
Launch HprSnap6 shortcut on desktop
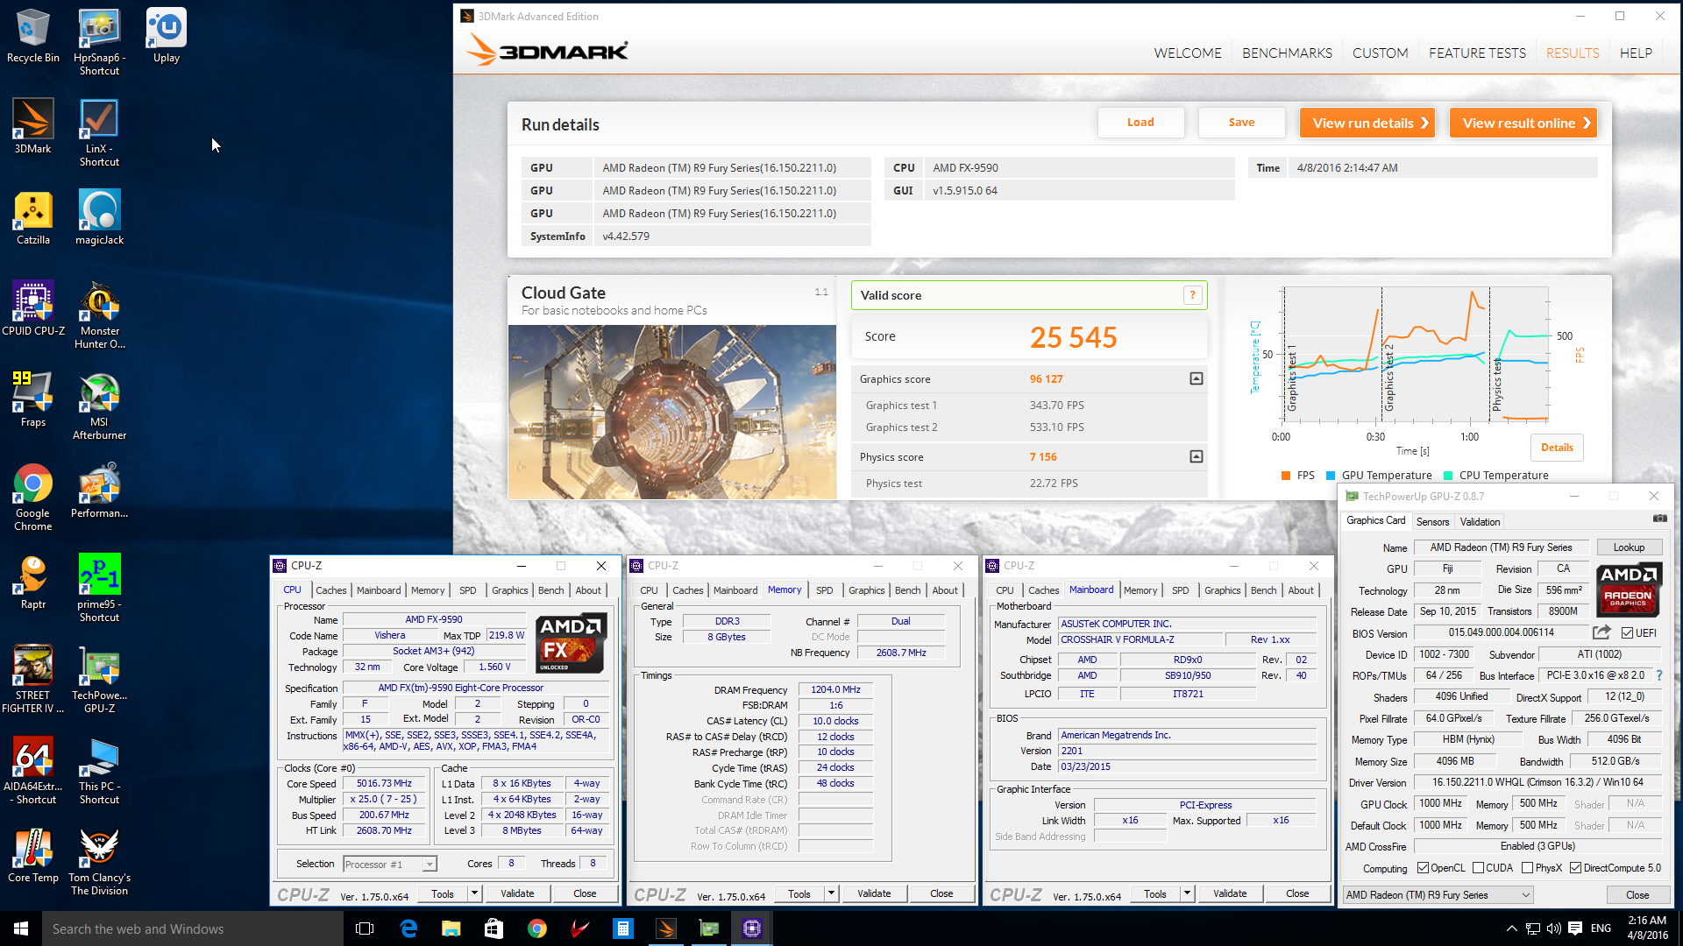tap(99, 41)
